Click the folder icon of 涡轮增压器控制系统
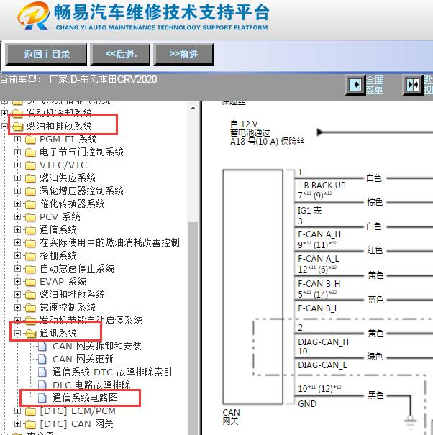 click(30, 191)
